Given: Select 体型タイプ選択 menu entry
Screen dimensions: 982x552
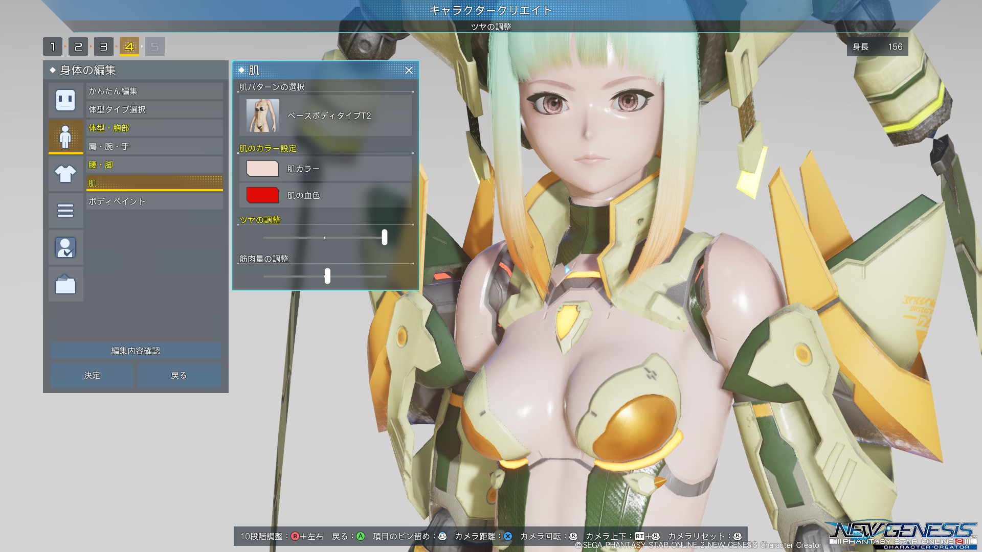Looking at the screenshot, I should tap(154, 109).
